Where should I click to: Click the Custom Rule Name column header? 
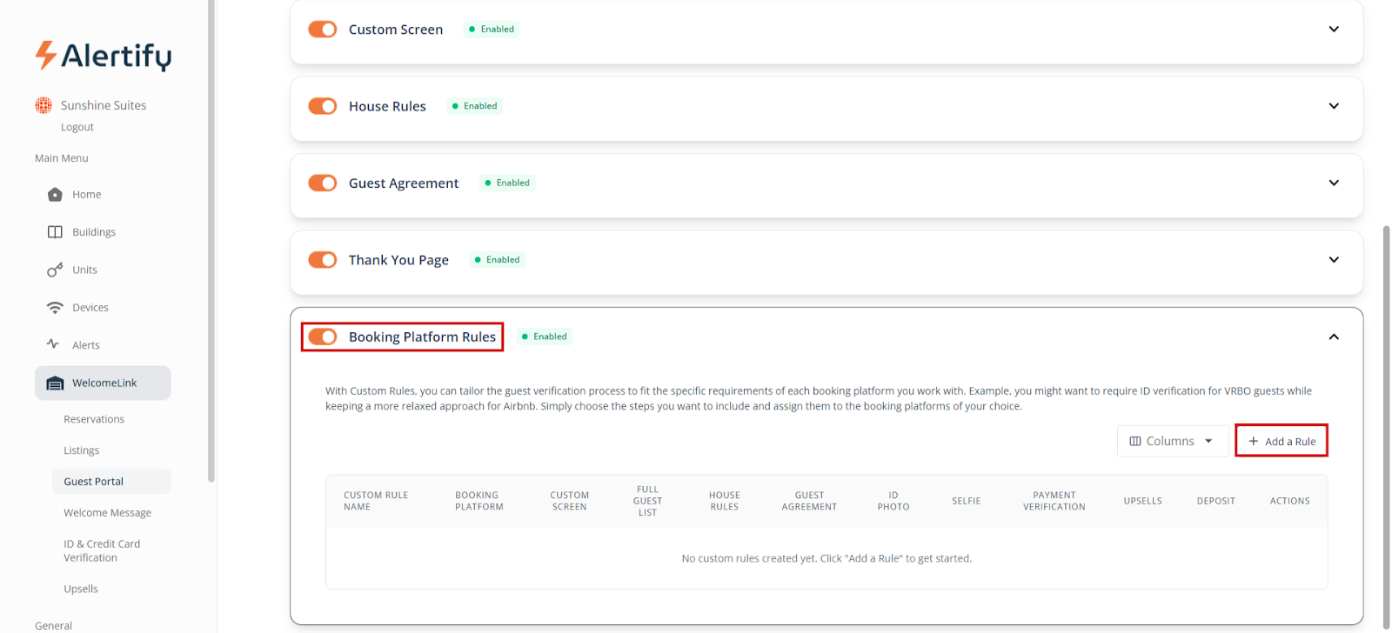click(x=376, y=501)
